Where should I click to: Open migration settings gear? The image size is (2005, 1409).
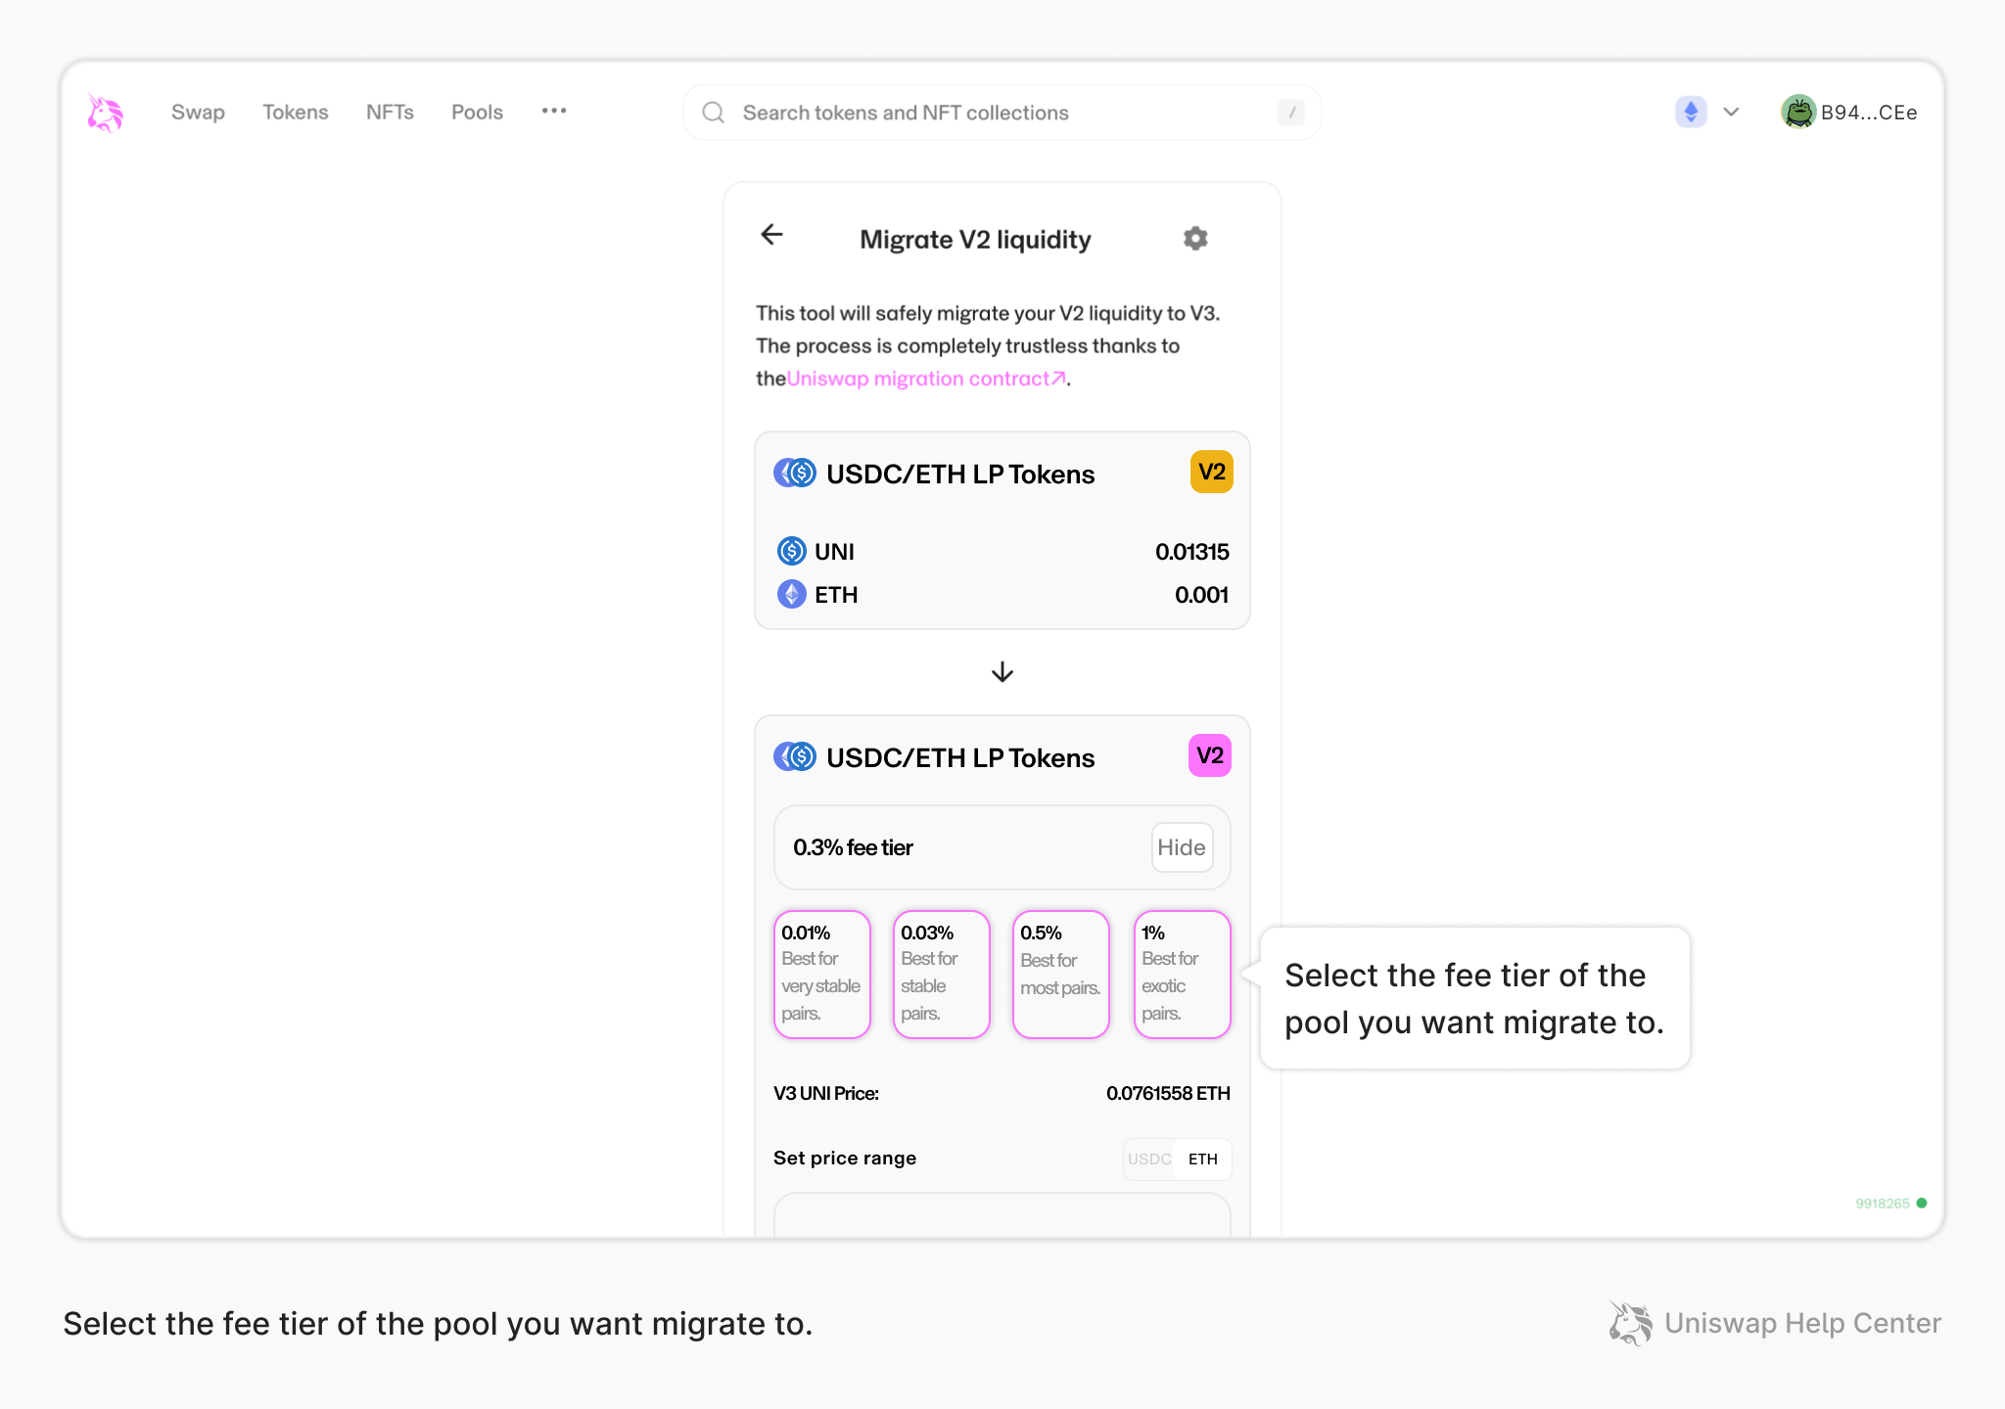point(1195,238)
